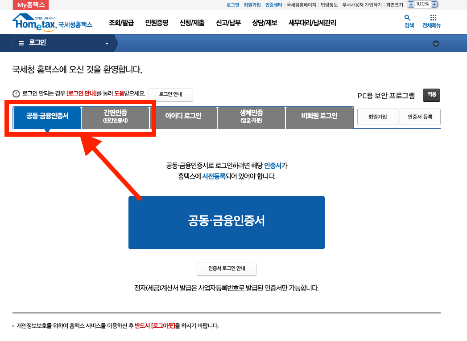Open 부서사용자 가입하기 link
The width and height of the screenshot is (467, 341).
[362, 5]
